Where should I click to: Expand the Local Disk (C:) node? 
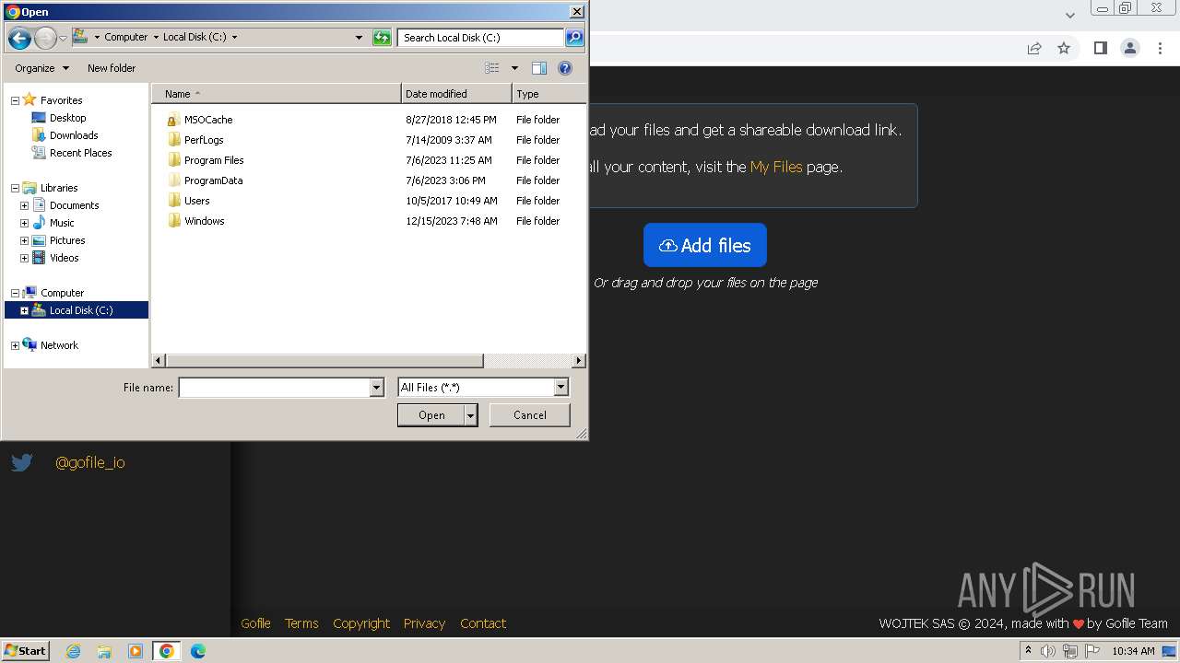pos(24,310)
